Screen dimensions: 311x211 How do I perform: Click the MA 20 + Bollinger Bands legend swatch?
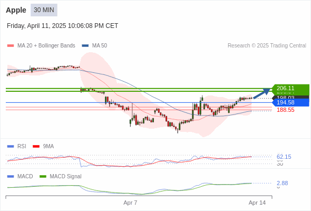11,46
